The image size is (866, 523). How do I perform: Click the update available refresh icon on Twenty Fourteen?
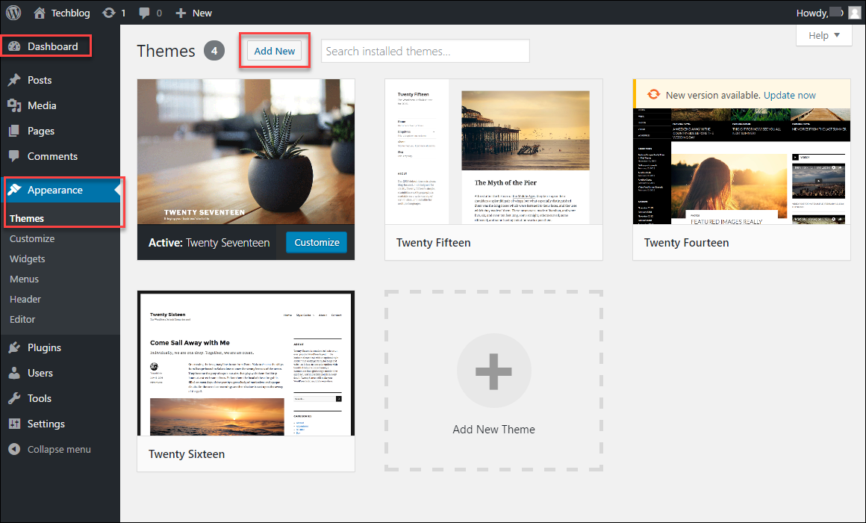653,95
